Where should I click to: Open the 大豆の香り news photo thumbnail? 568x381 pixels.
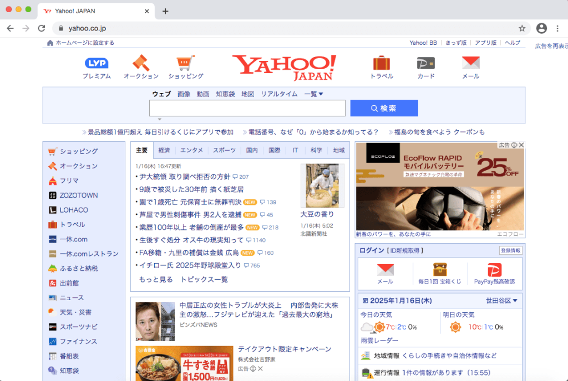click(x=322, y=186)
